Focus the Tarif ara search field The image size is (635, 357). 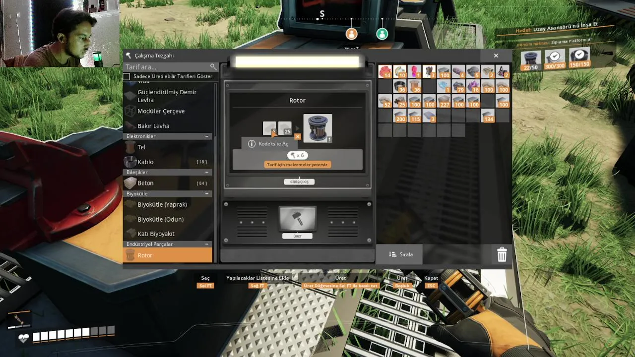click(x=166, y=66)
